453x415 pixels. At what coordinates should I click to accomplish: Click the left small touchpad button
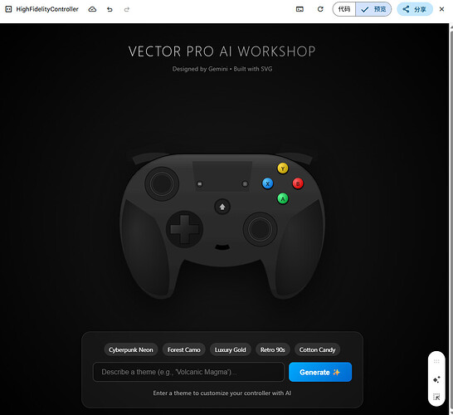click(x=200, y=183)
